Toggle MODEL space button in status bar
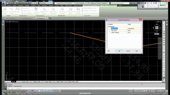Screen dimensions: 170x95 pos(130,91)
